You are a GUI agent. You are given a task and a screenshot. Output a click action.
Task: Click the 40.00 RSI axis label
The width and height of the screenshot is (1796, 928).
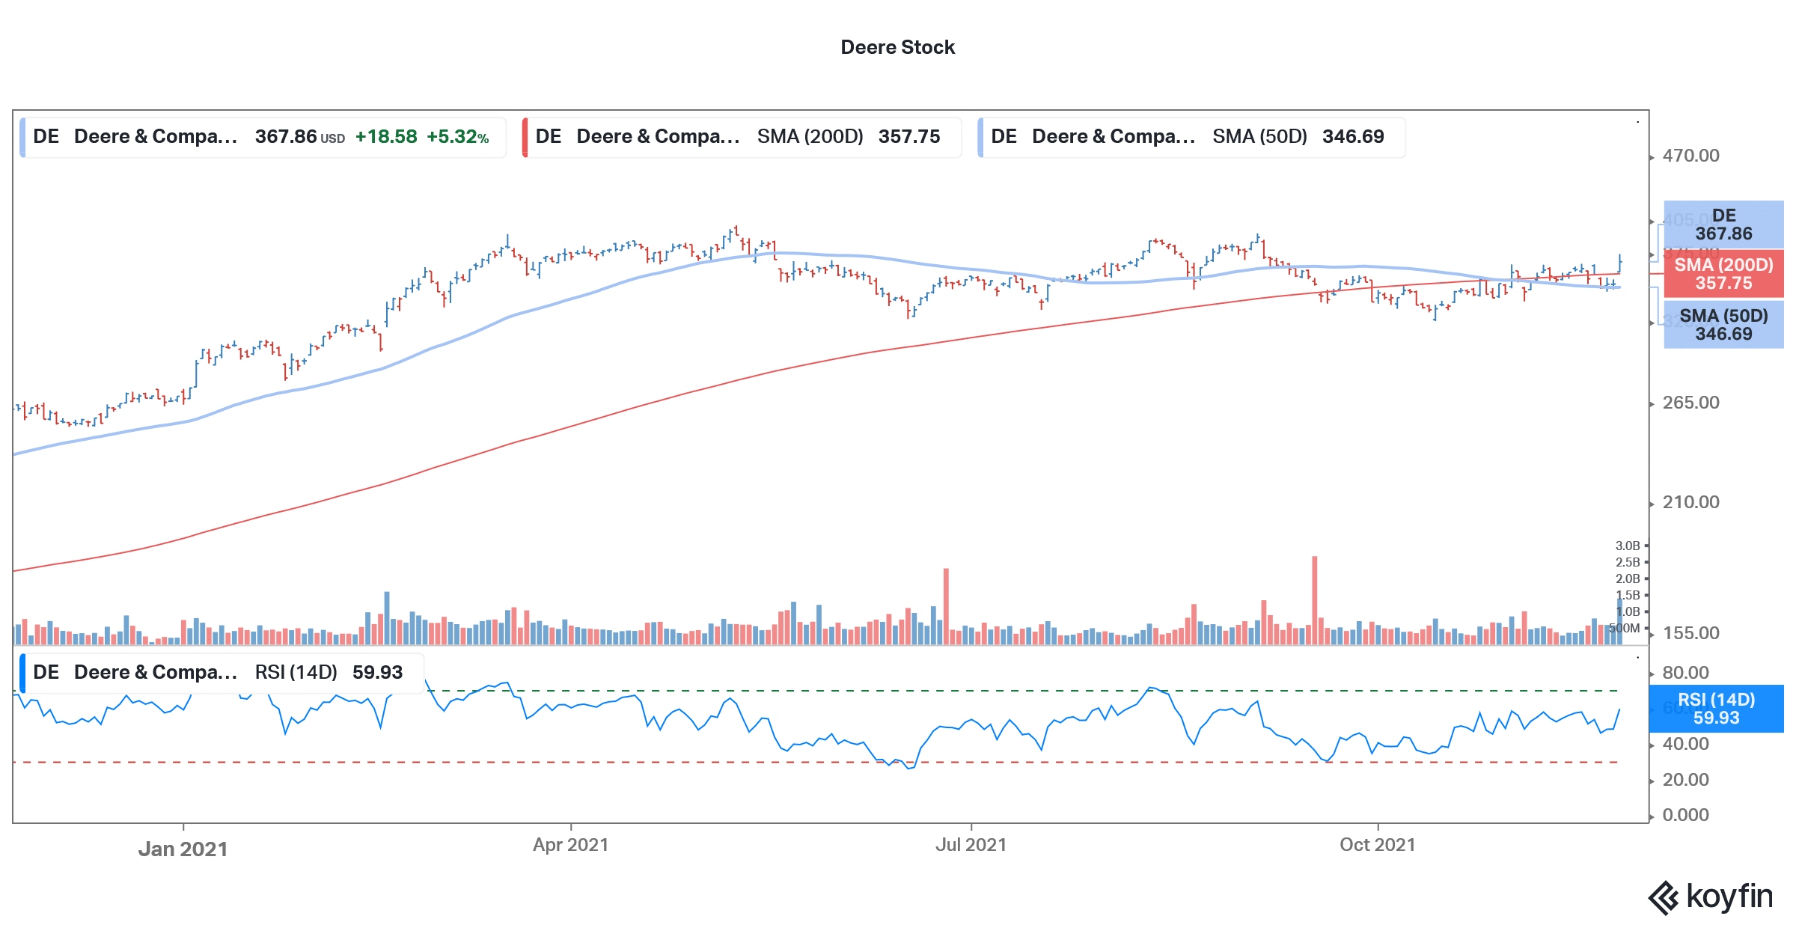tap(1685, 744)
